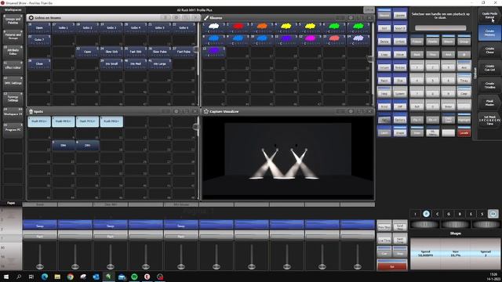Screen dimensions: 502x282
Task: Select Gobo 4 palette
Action: (x=136, y=28)
